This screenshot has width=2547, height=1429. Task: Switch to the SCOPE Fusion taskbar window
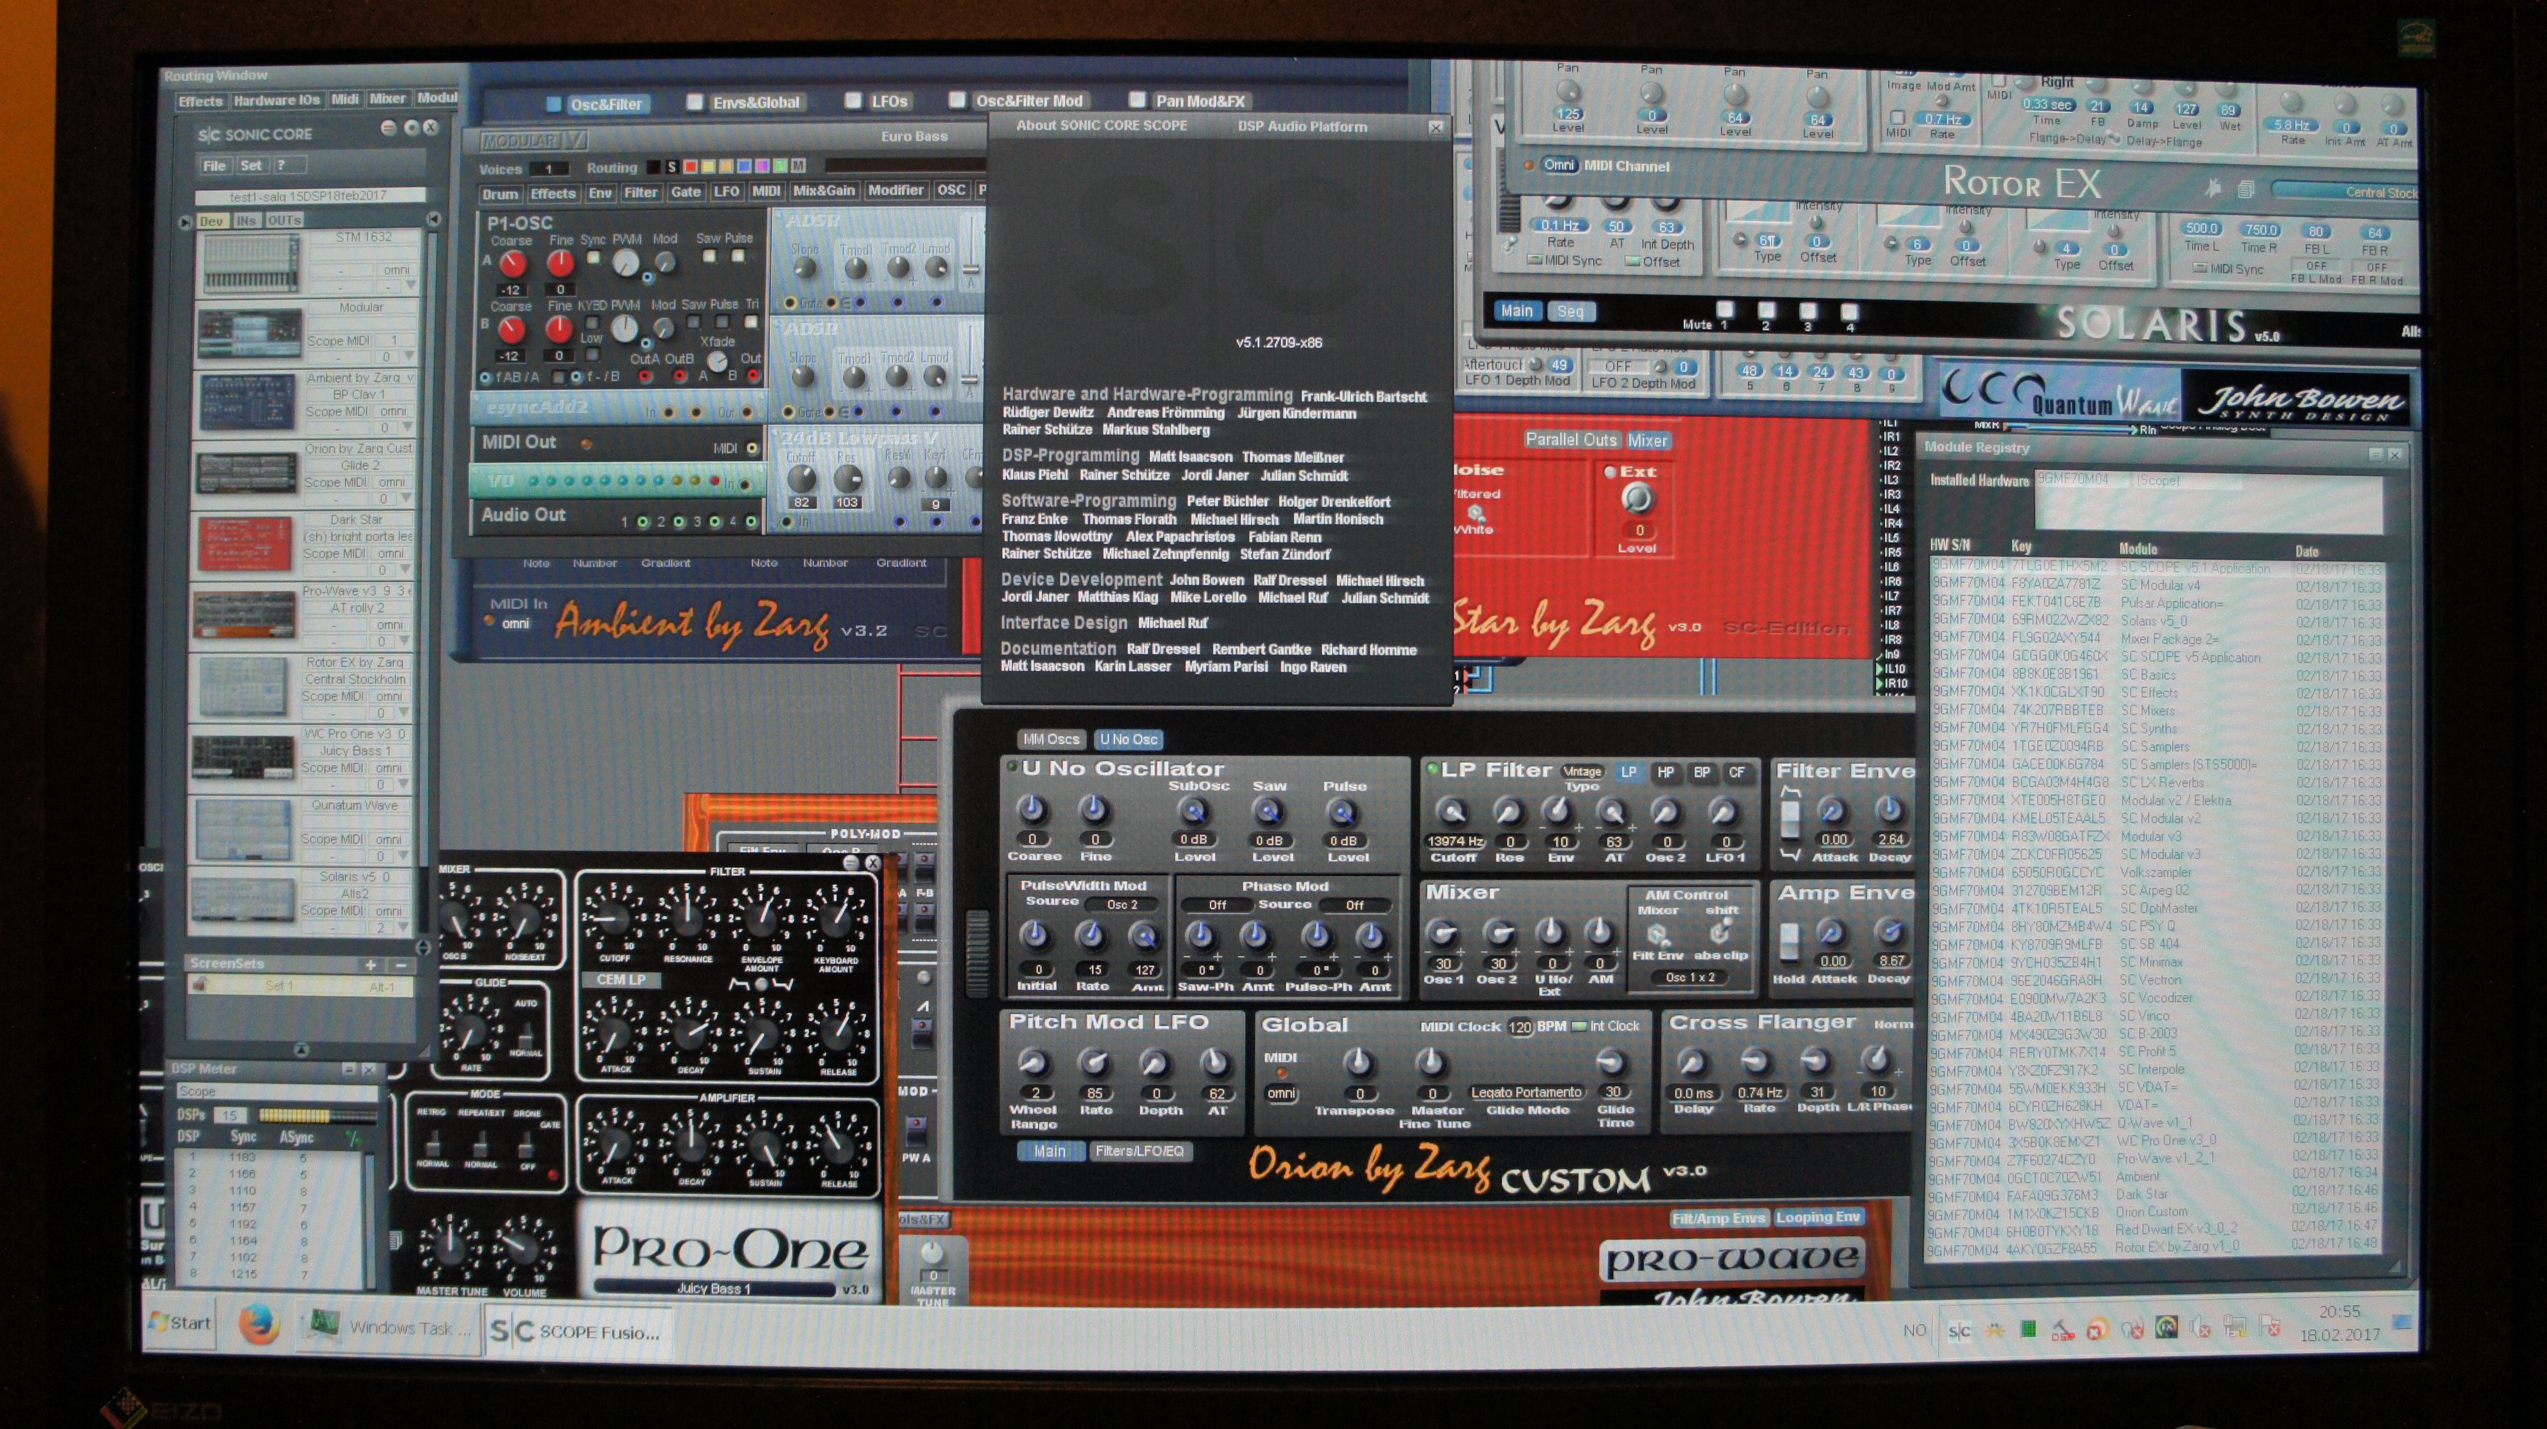click(577, 1331)
